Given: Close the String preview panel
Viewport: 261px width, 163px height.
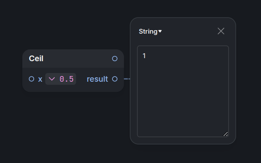Looking at the screenshot, I should click(221, 31).
